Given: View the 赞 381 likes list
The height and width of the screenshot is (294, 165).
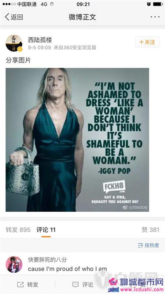Looking at the screenshot, I should (150, 230).
